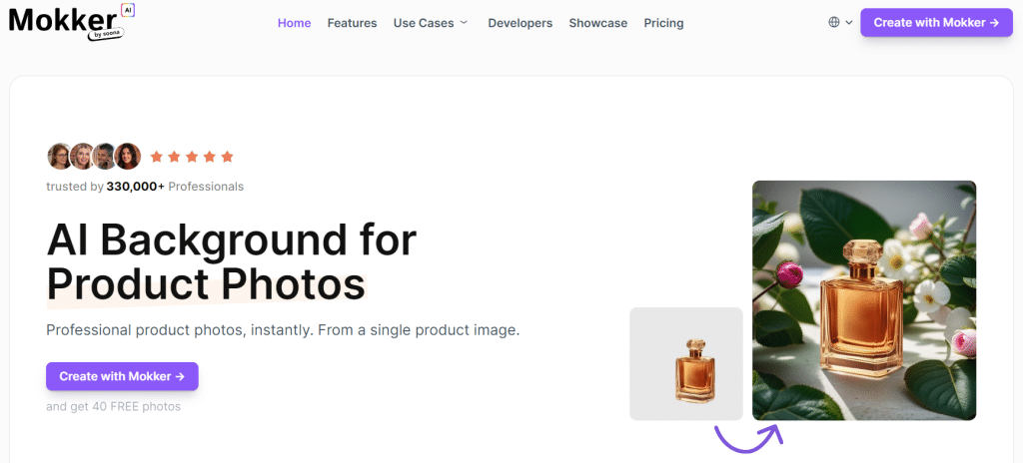The image size is (1023, 463).
Task: Open the Showcase page
Action: pos(598,23)
